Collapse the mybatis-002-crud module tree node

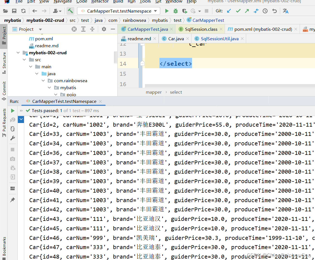click(18, 53)
